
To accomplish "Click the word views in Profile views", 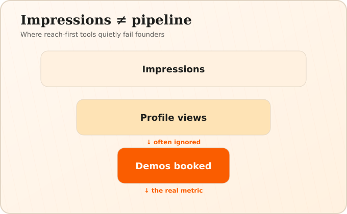I will (192, 117).
